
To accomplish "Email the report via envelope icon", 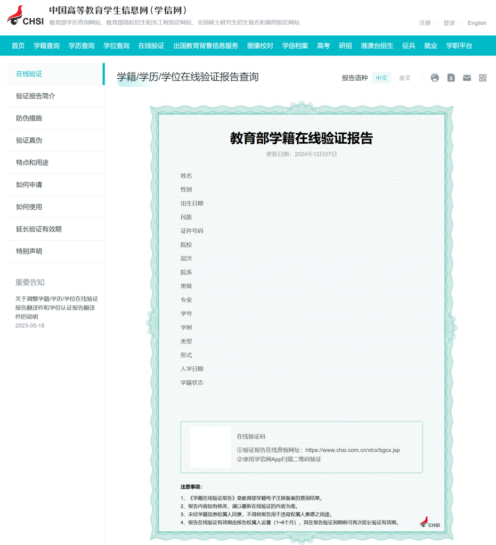I will click(467, 78).
